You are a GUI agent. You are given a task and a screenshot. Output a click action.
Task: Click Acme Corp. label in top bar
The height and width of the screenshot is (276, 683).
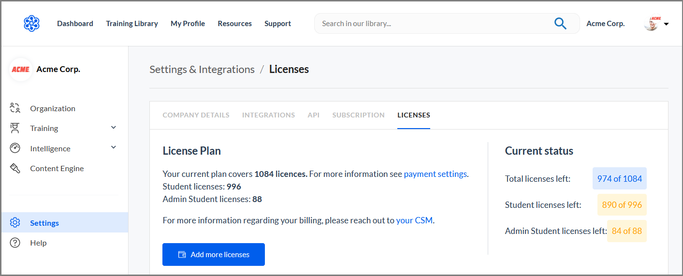coord(605,23)
